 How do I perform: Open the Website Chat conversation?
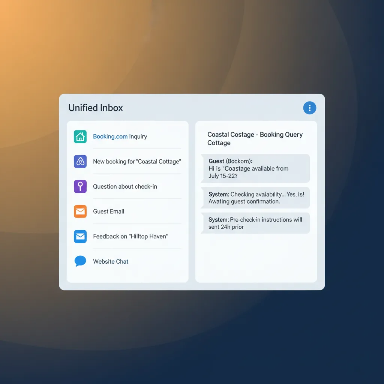click(111, 261)
